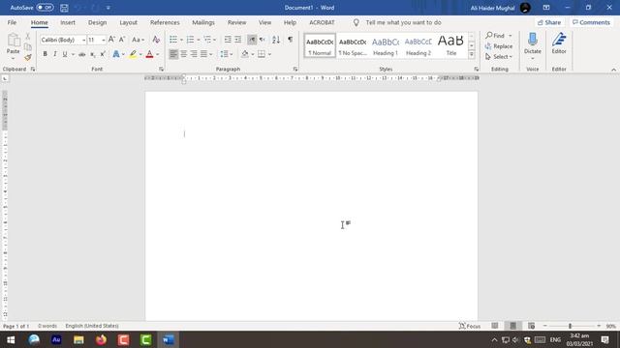Click the Dictate microphone icon

(x=532, y=40)
